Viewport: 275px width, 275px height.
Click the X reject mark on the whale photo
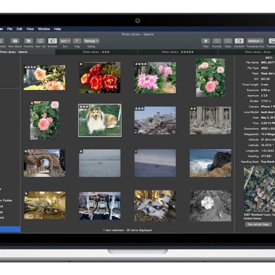[136, 151]
